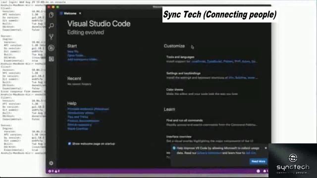Open Printable keyboard cheatsheet link

click(x=88, y=109)
